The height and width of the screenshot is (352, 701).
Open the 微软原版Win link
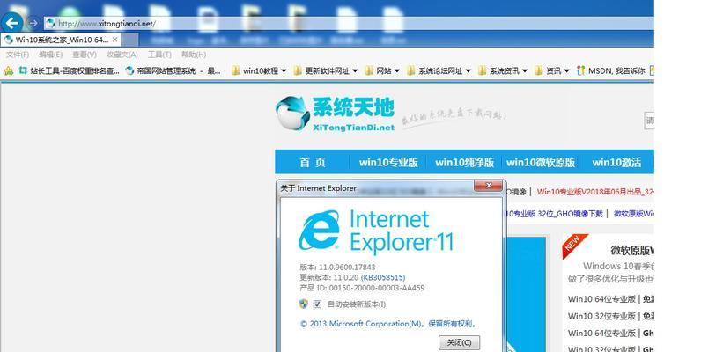[x=634, y=214]
